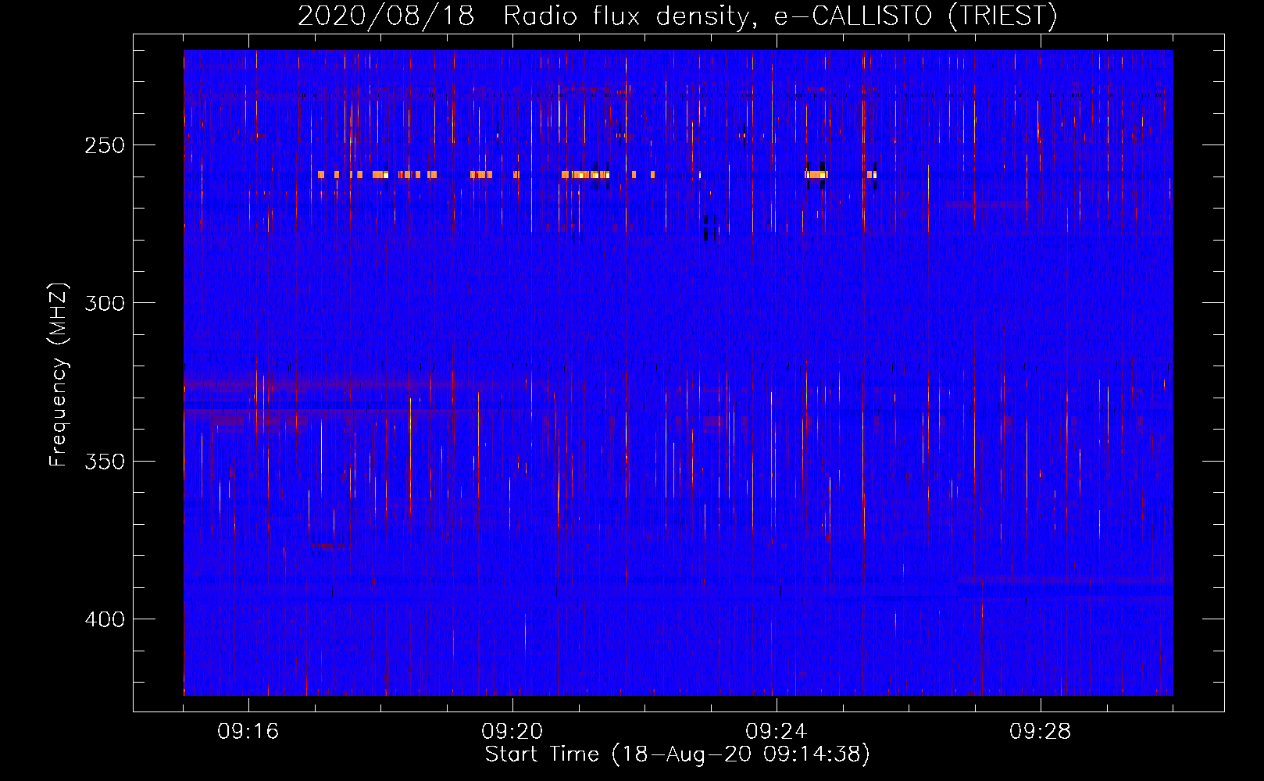Click the 300 frequency tick label
Image resolution: width=1264 pixels, height=781 pixels.
pos(105,303)
